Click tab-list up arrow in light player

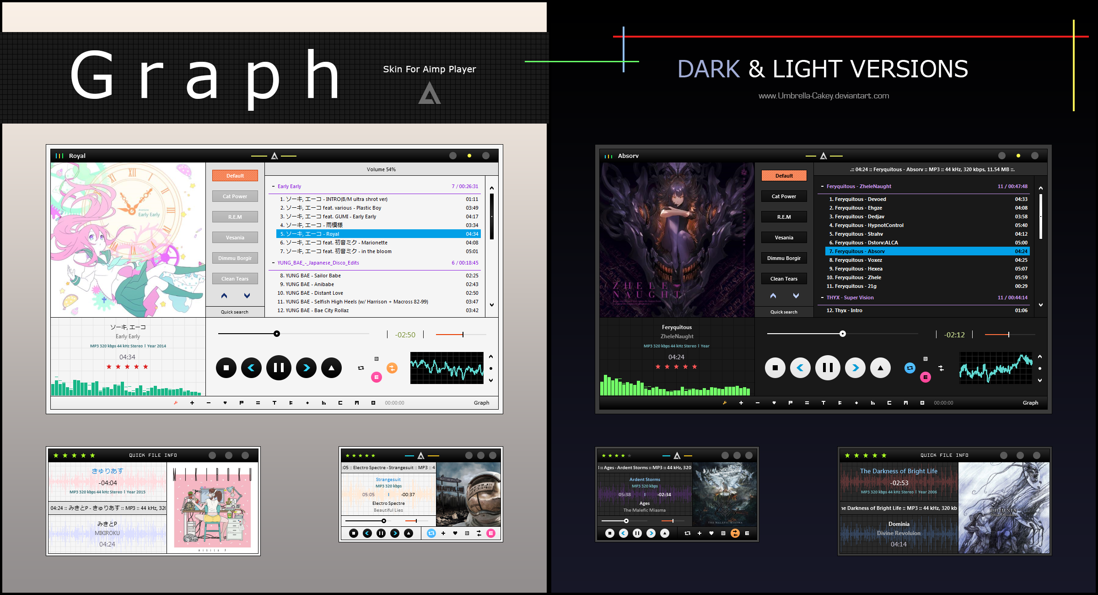(x=224, y=296)
